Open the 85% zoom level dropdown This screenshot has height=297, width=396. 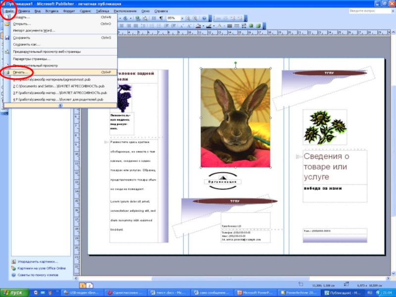point(182,18)
